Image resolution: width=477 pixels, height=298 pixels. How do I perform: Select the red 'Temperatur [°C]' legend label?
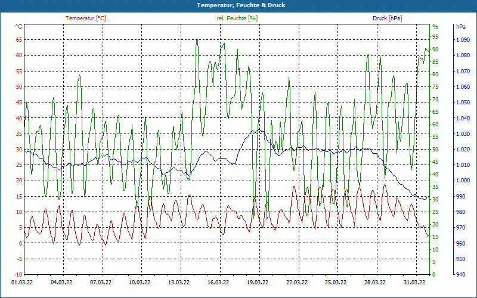(x=86, y=18)
